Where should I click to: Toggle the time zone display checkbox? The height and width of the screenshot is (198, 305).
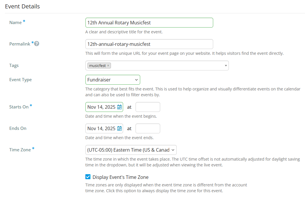88,177
